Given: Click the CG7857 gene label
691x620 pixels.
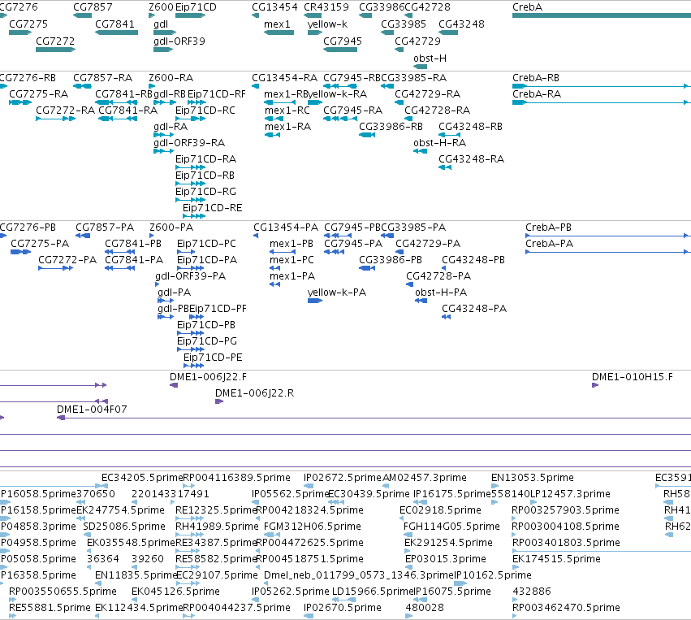Looking at the screenshot, I should click(x=93, y=7).
